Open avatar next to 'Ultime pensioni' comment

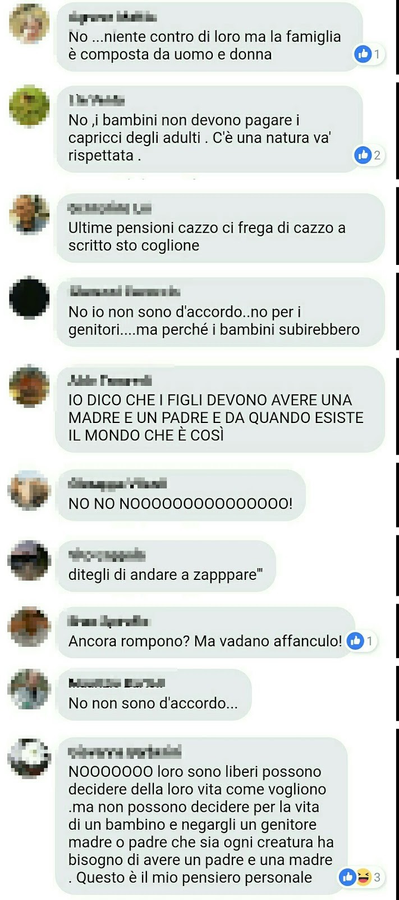[29, 213]
